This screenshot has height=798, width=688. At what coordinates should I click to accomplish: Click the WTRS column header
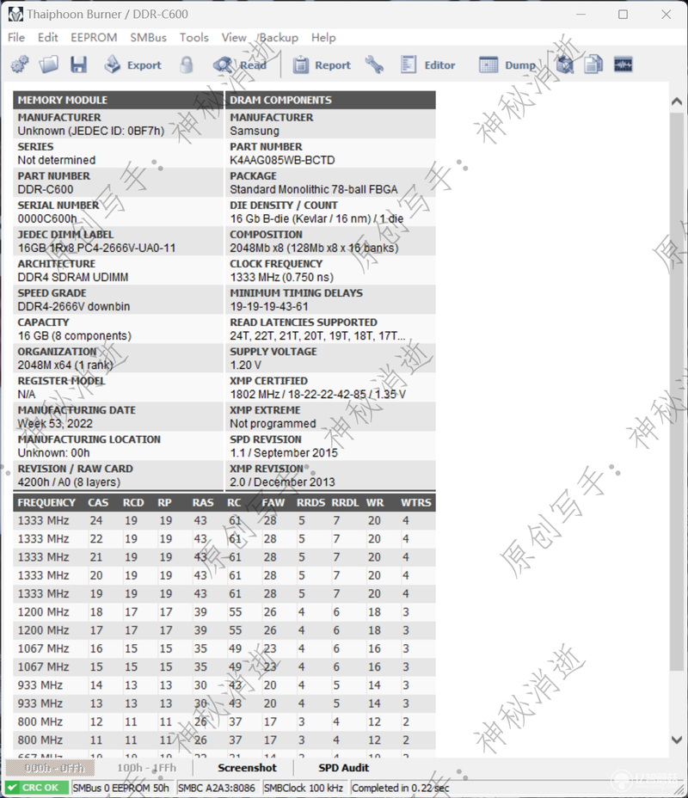(x=415, y=503)
